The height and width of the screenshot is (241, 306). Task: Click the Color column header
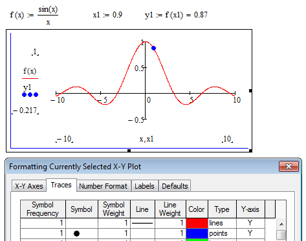(x=197, y=209)
